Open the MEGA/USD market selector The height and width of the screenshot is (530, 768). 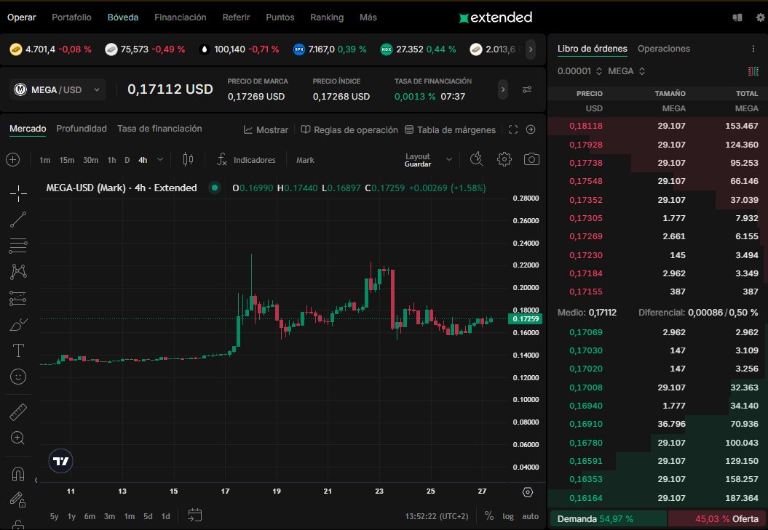pos(58,89)
